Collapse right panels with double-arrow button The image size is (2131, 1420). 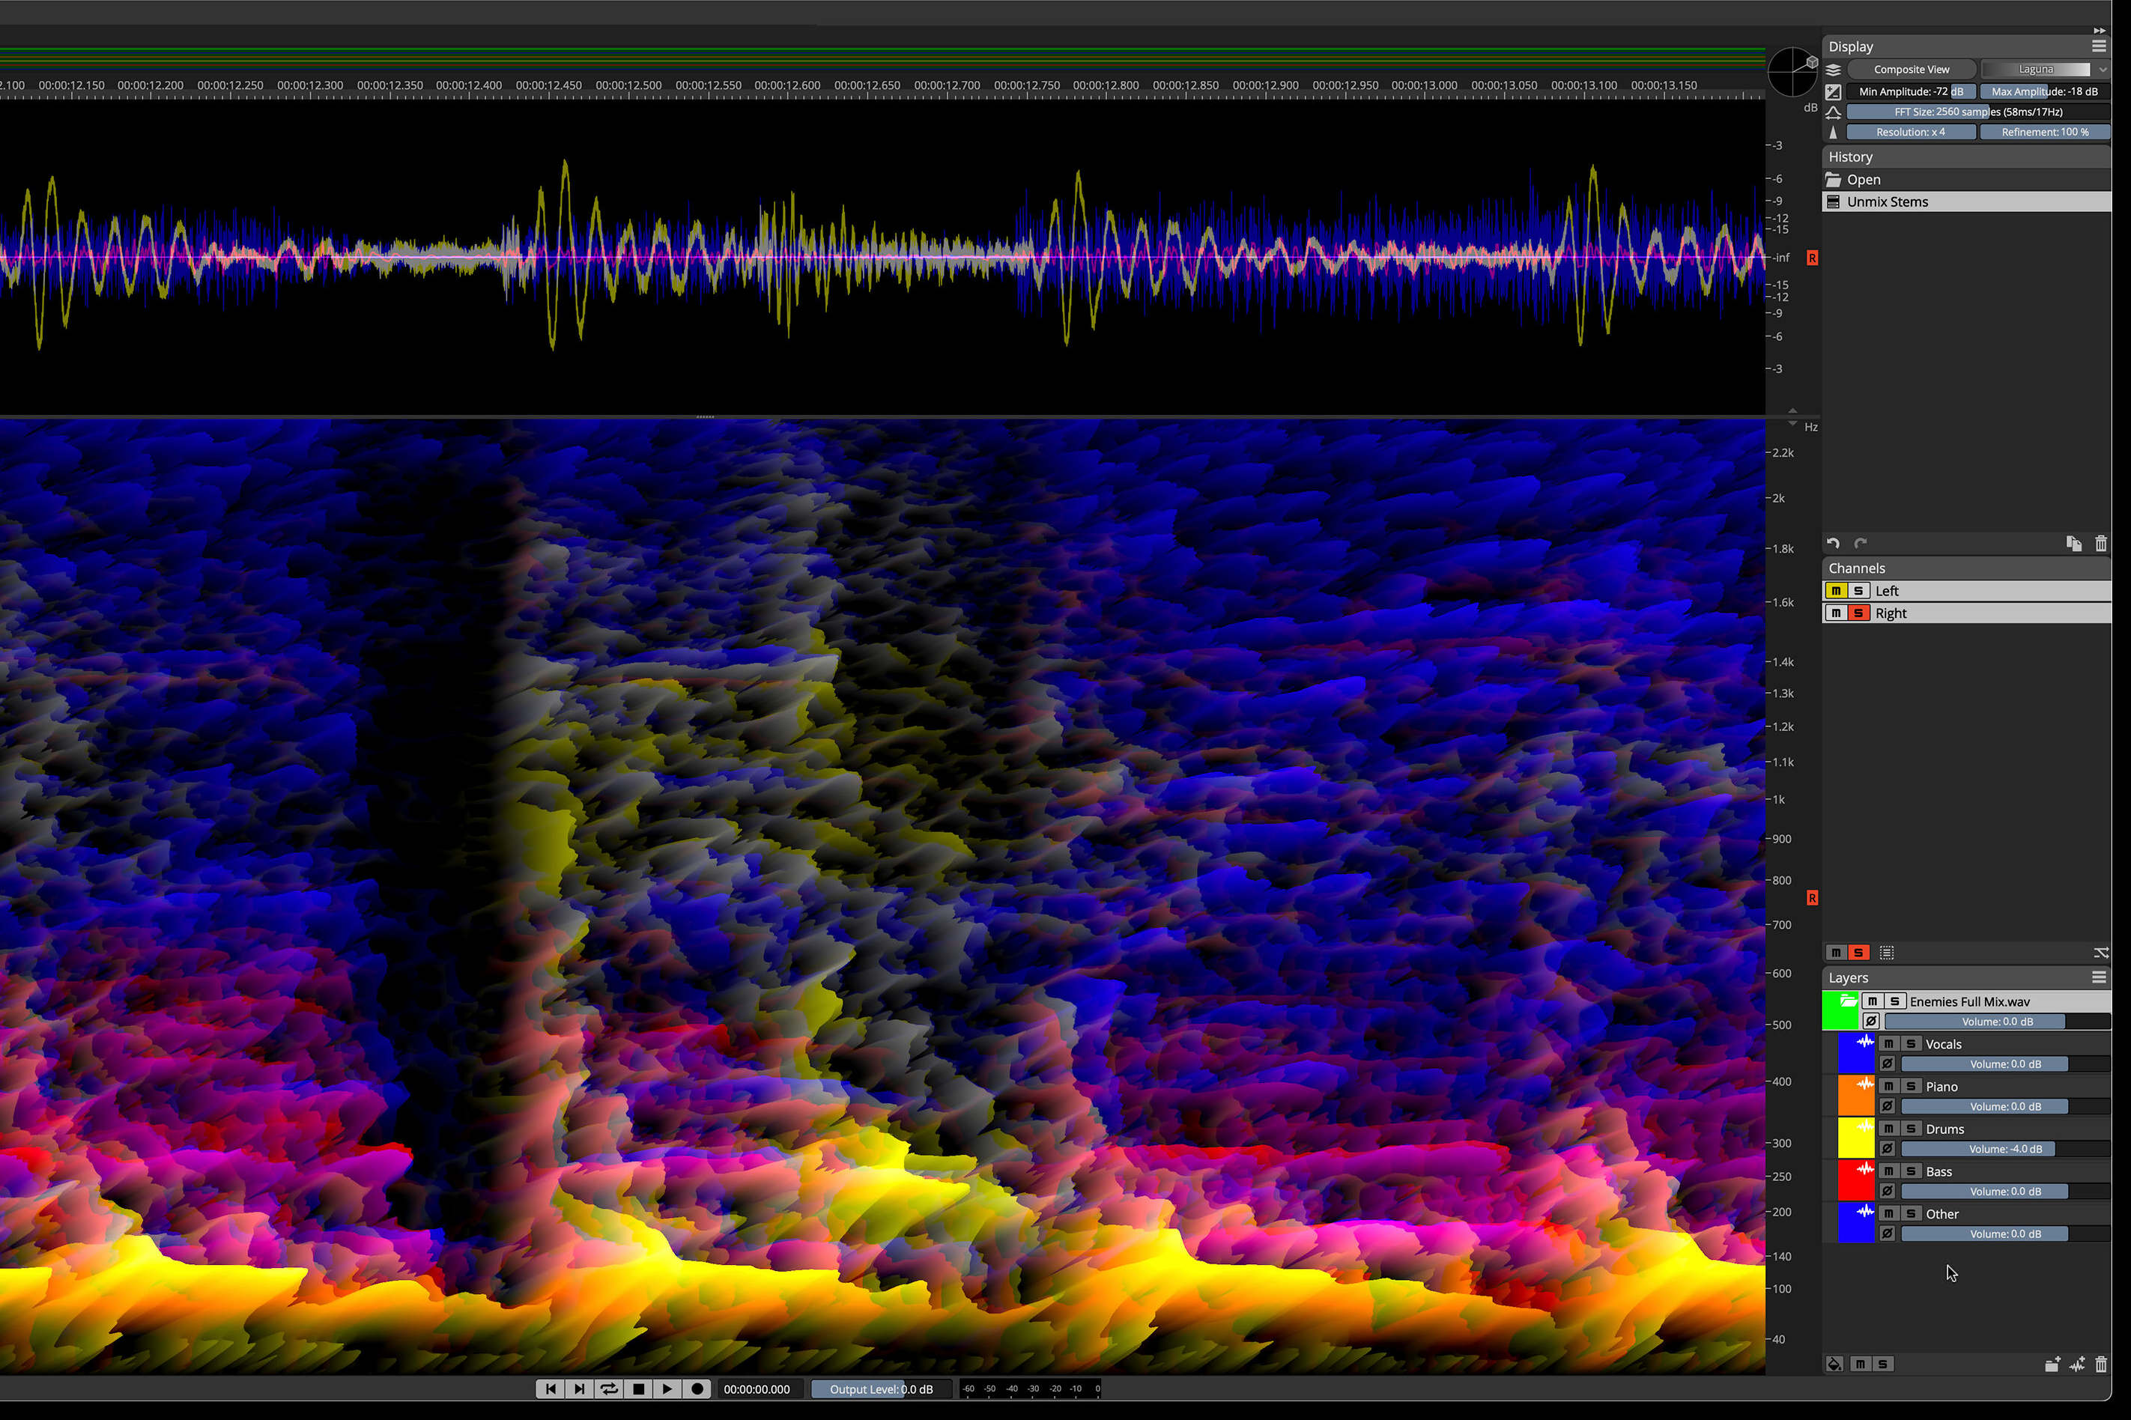tap(2100, 30)
